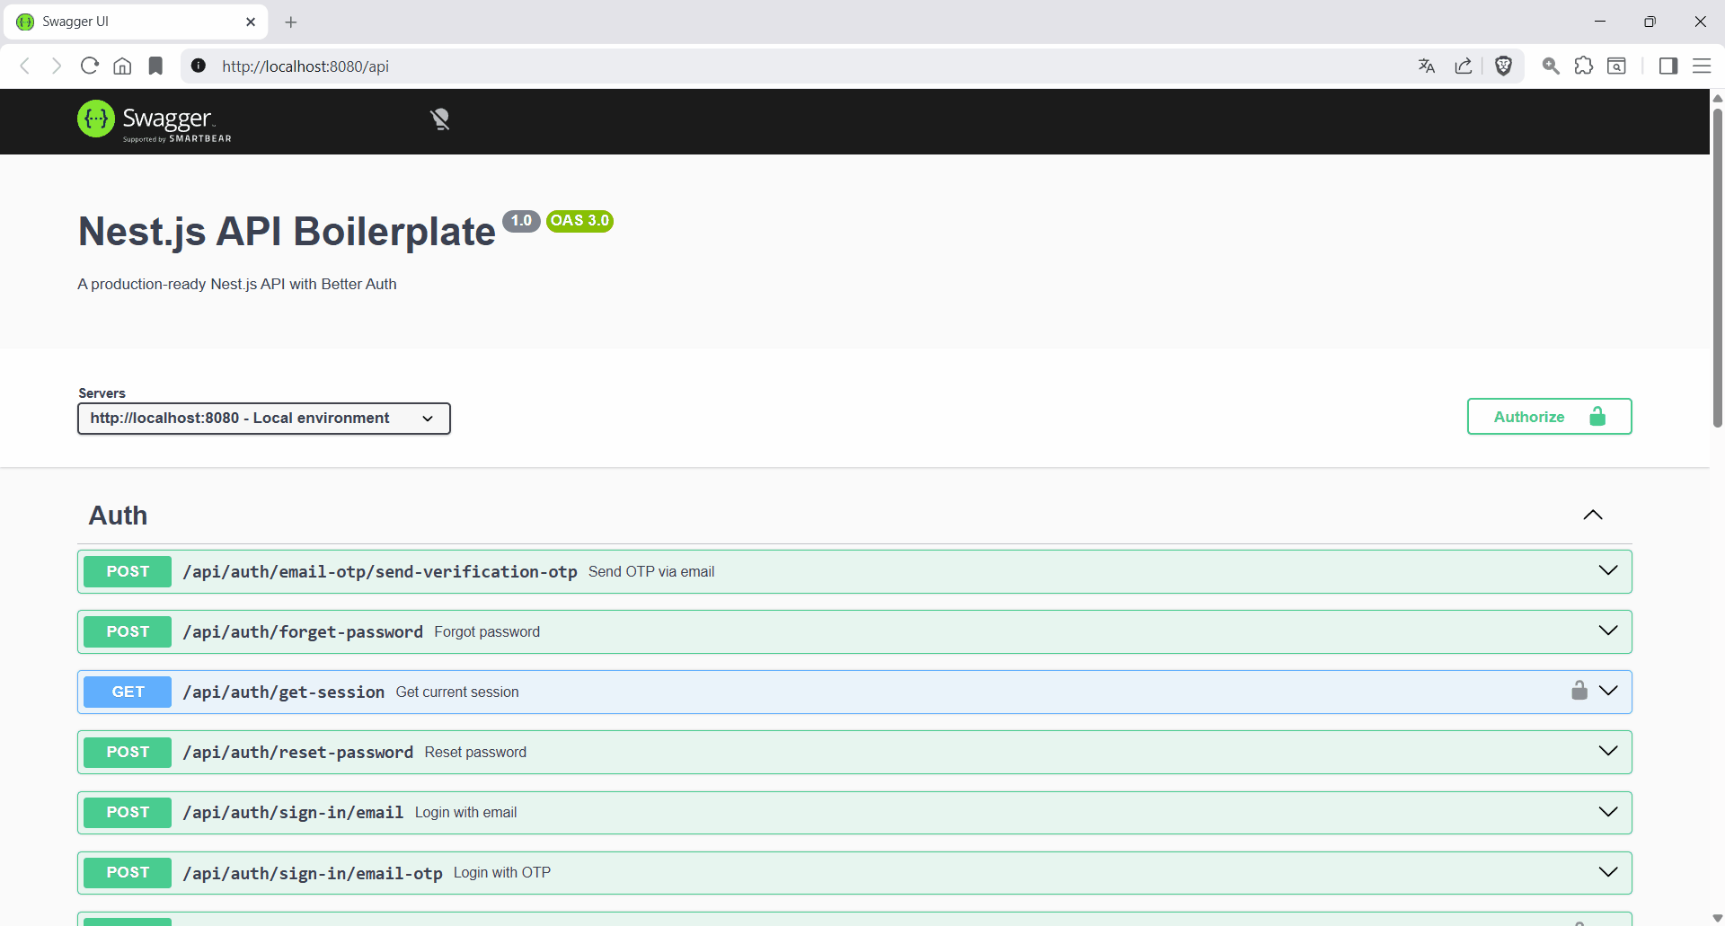
Task: Click 'Forgot password' description
Action: pos(487,632)
